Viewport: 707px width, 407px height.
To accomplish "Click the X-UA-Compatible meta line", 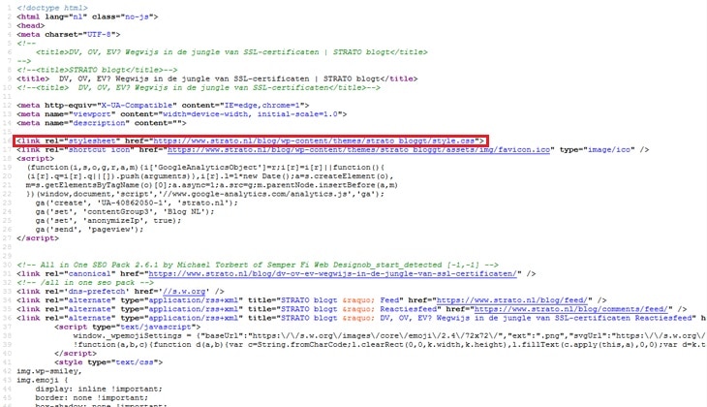I will (x=163, y=105).
